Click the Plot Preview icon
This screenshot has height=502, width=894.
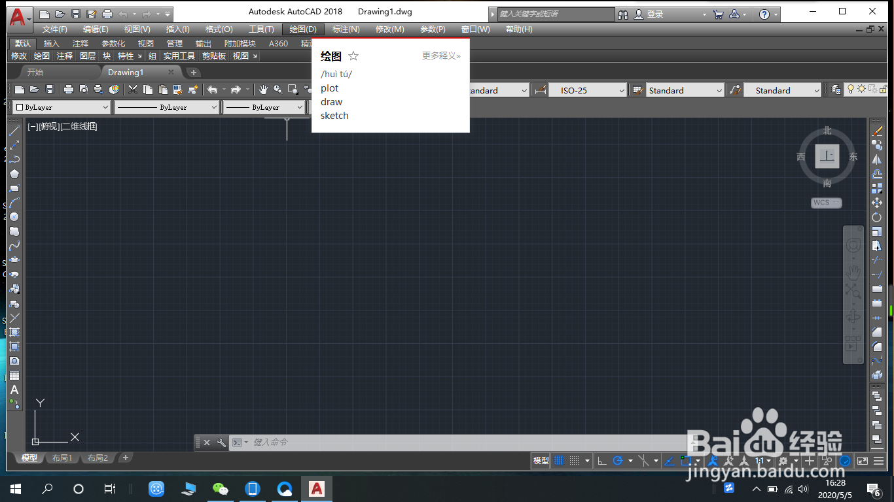click(x=83, y=90)
